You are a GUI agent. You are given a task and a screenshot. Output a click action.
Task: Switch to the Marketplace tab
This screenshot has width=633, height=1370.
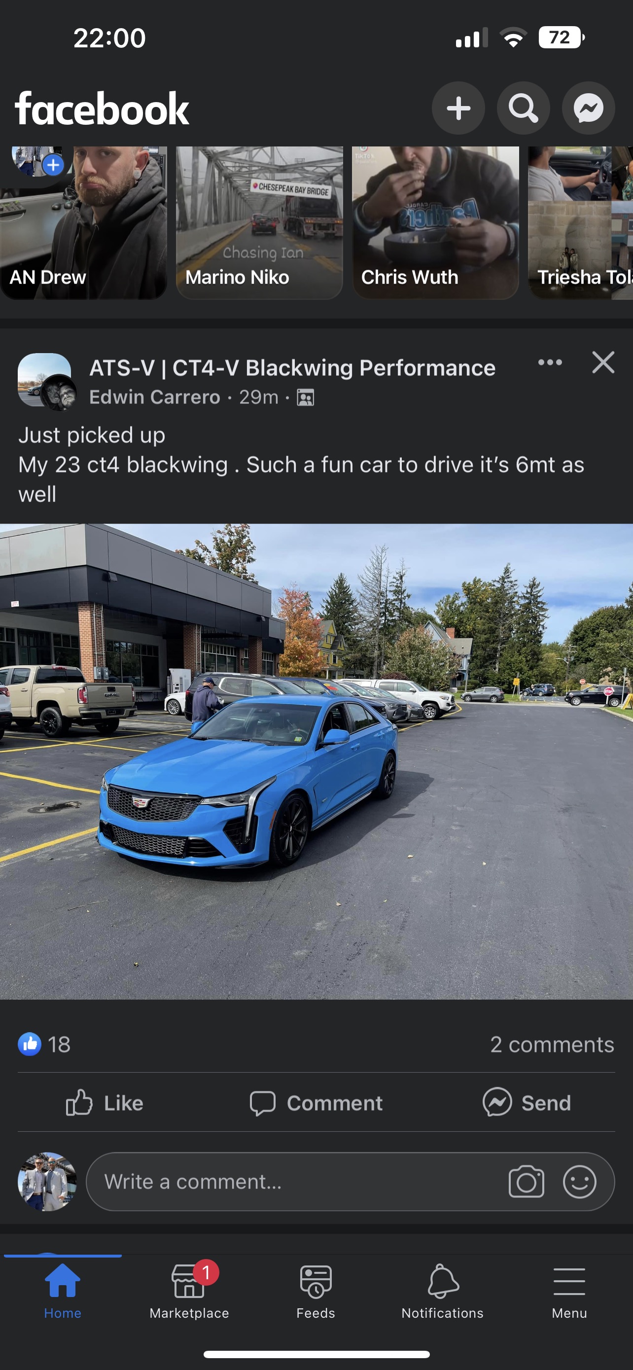pyautogui.click(x=189, y=1289)
